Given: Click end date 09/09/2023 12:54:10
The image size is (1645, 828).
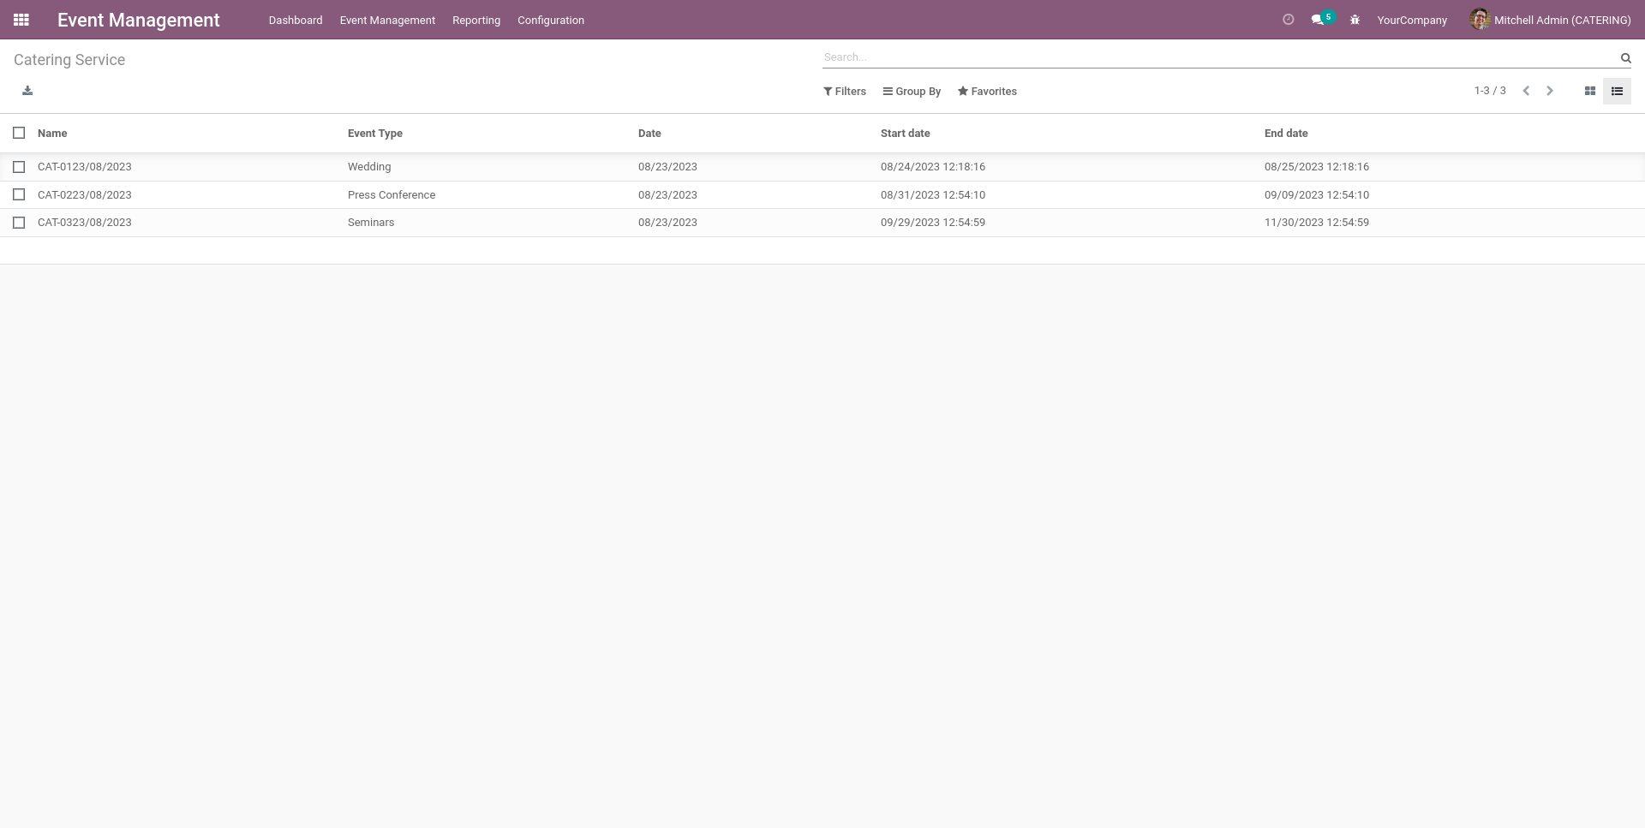Looking at the screenshot, I should pos(1317,195).
